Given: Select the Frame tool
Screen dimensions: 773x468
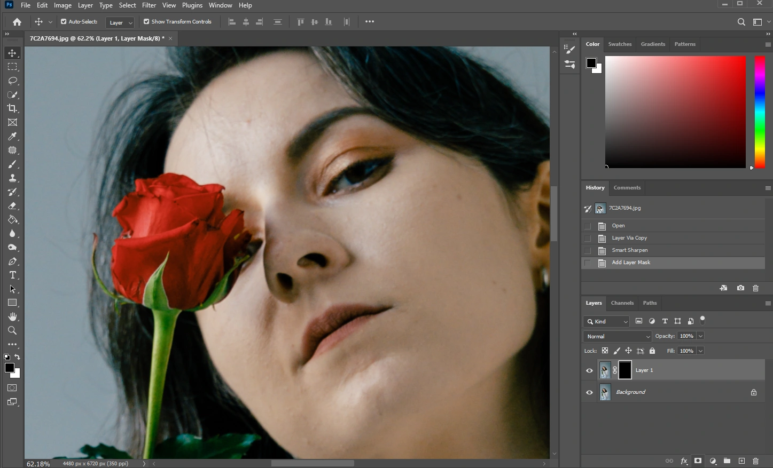Looking at the screenshot, I should 12,122.
